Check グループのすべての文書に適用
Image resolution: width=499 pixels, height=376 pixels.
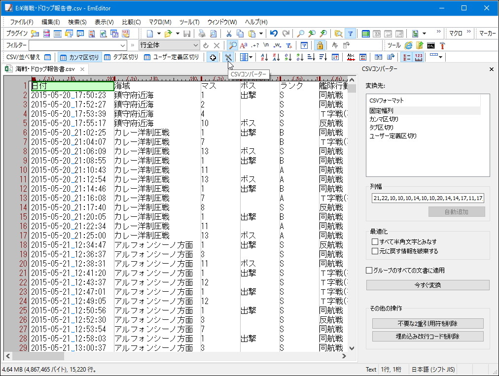(x=368, y=270)
